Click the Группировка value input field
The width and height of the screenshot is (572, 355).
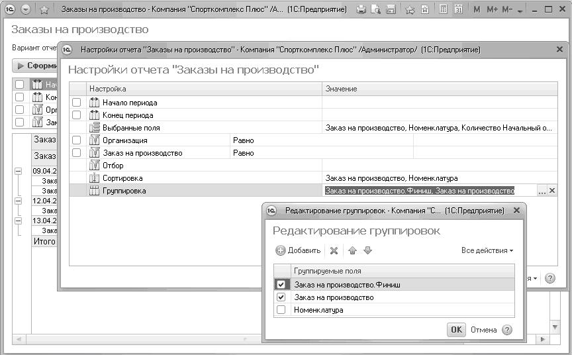(430, 191)
